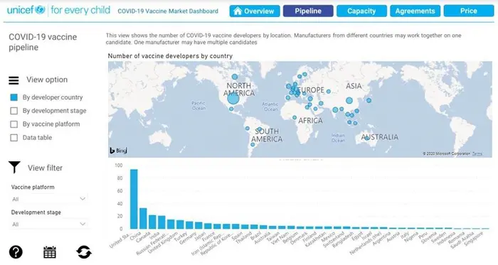Click the refresh arrows icon
Image resolution: width=498 pixels, height=265 pixels.
coord(84,252)
